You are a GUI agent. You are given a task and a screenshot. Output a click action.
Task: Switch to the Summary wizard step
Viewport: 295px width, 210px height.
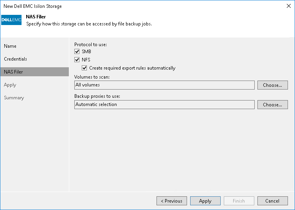(x=14, y=98)
